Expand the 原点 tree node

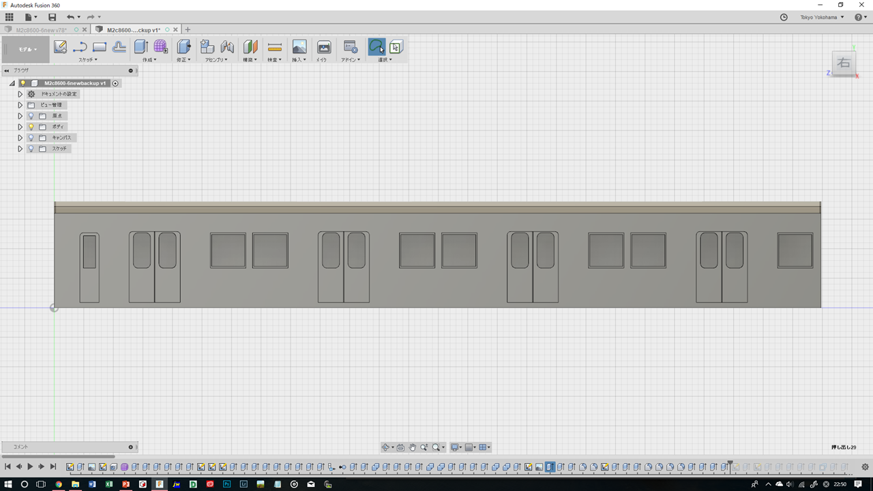click(x=20, y=116)
